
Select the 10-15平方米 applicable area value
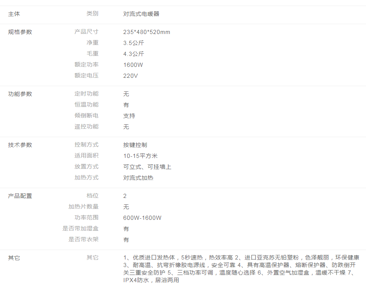(x=141, y=156)
